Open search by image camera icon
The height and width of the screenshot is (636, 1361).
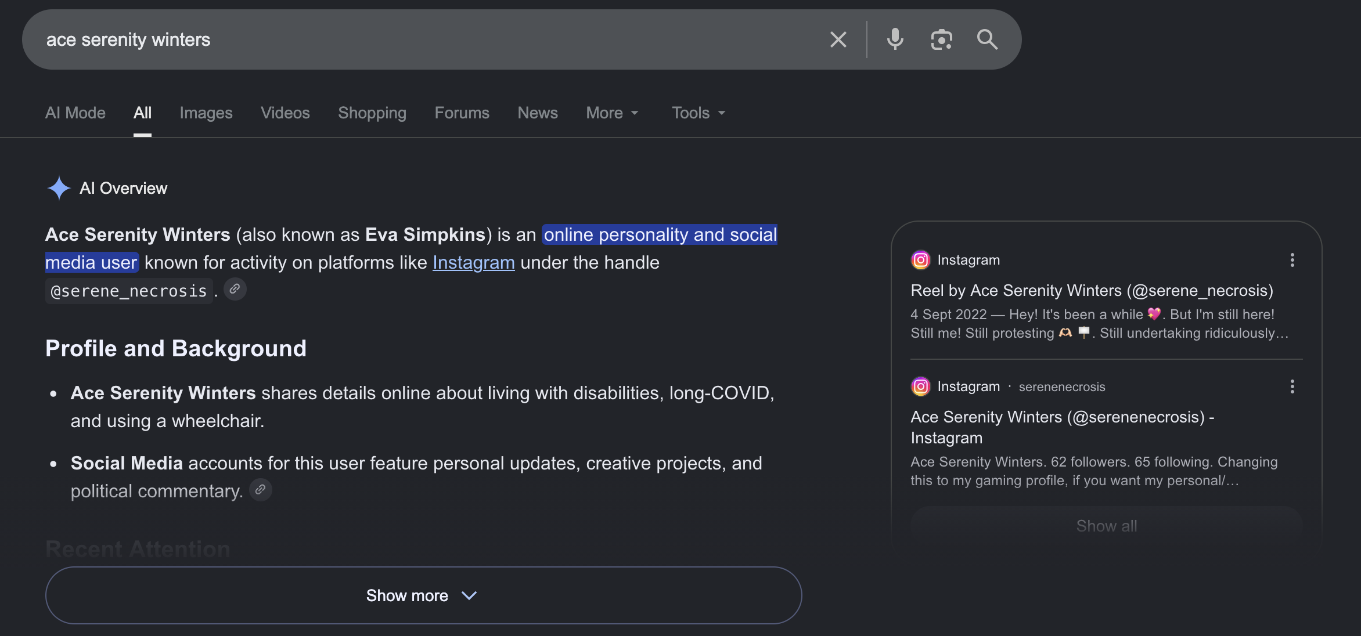[941, 39]
